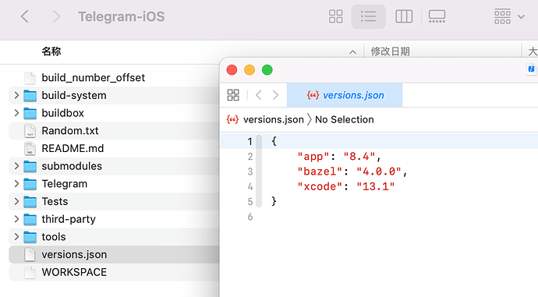Expand the Tests folder
Screen dimensions: 538x297
coord(16,201)
